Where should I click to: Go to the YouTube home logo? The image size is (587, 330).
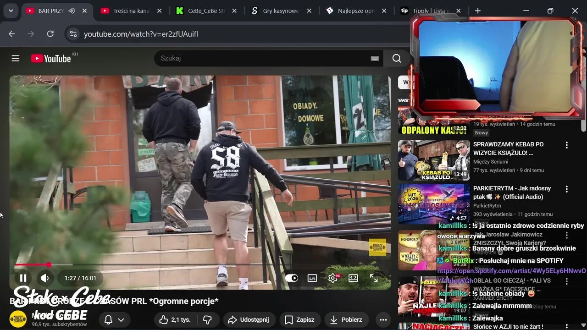[x=51, y=58]
